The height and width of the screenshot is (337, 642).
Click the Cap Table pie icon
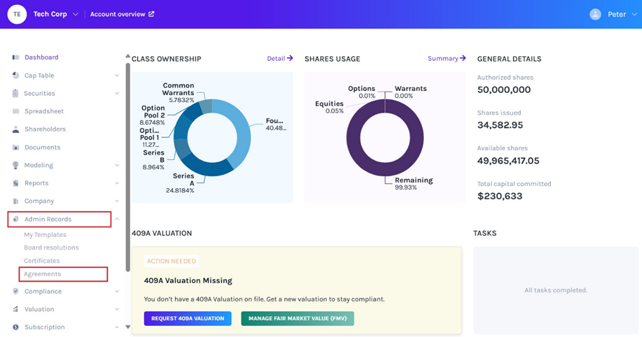(16, 76)
